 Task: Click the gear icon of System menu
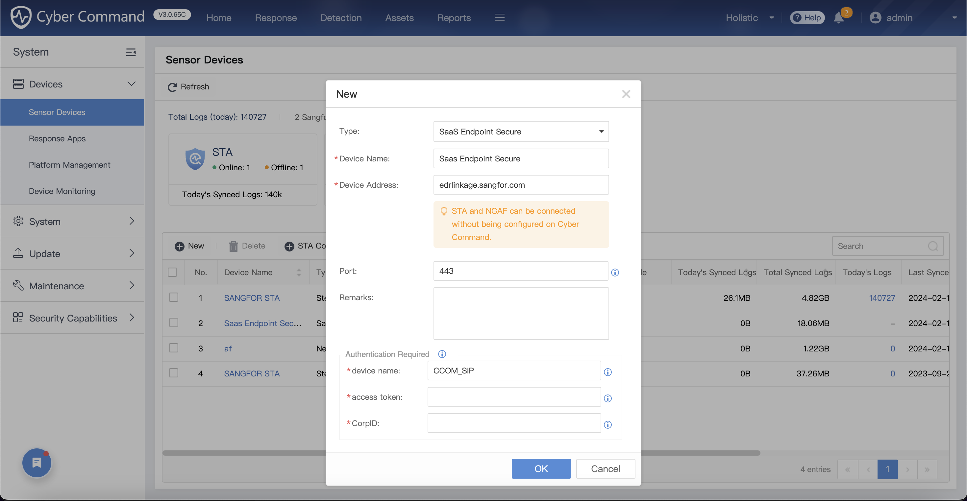click(x=18, y=221)
